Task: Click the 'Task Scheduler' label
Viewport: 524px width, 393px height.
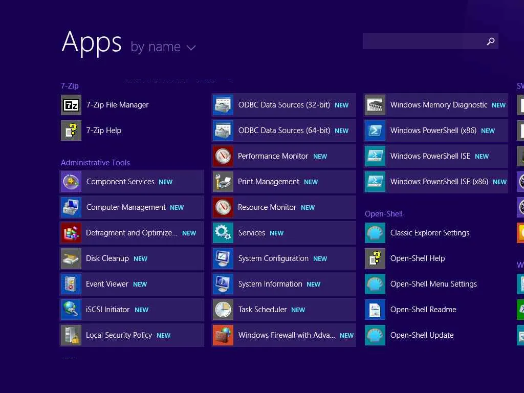Action: (263, 310)
